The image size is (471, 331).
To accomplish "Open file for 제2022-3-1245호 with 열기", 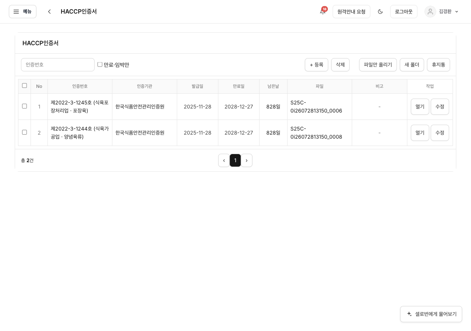I will point(420,107).
